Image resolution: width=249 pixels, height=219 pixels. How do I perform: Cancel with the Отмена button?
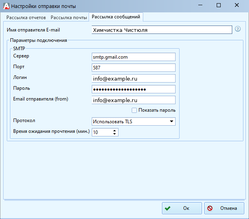[224, 208]
